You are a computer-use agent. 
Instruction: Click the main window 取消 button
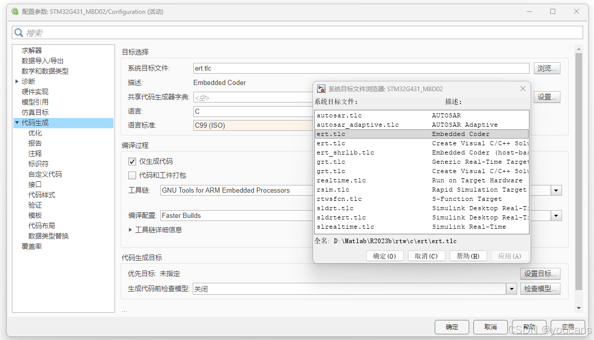[x=490, y=327]
